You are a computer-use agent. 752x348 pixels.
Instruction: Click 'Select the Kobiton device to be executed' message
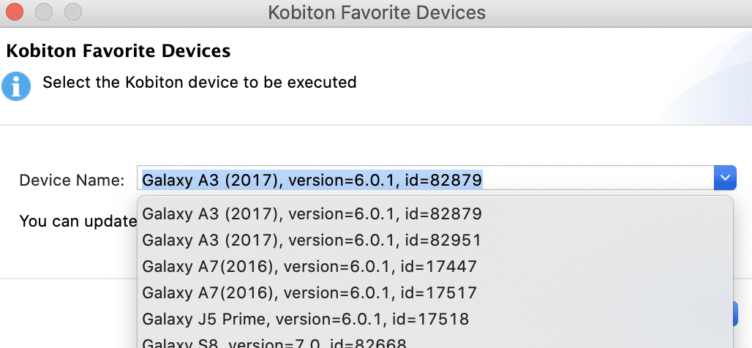(199, 82)
